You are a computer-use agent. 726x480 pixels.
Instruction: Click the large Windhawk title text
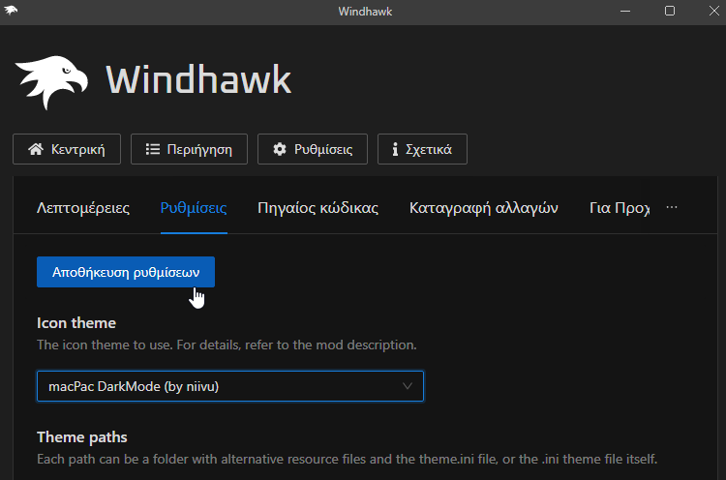coord(198,80)
